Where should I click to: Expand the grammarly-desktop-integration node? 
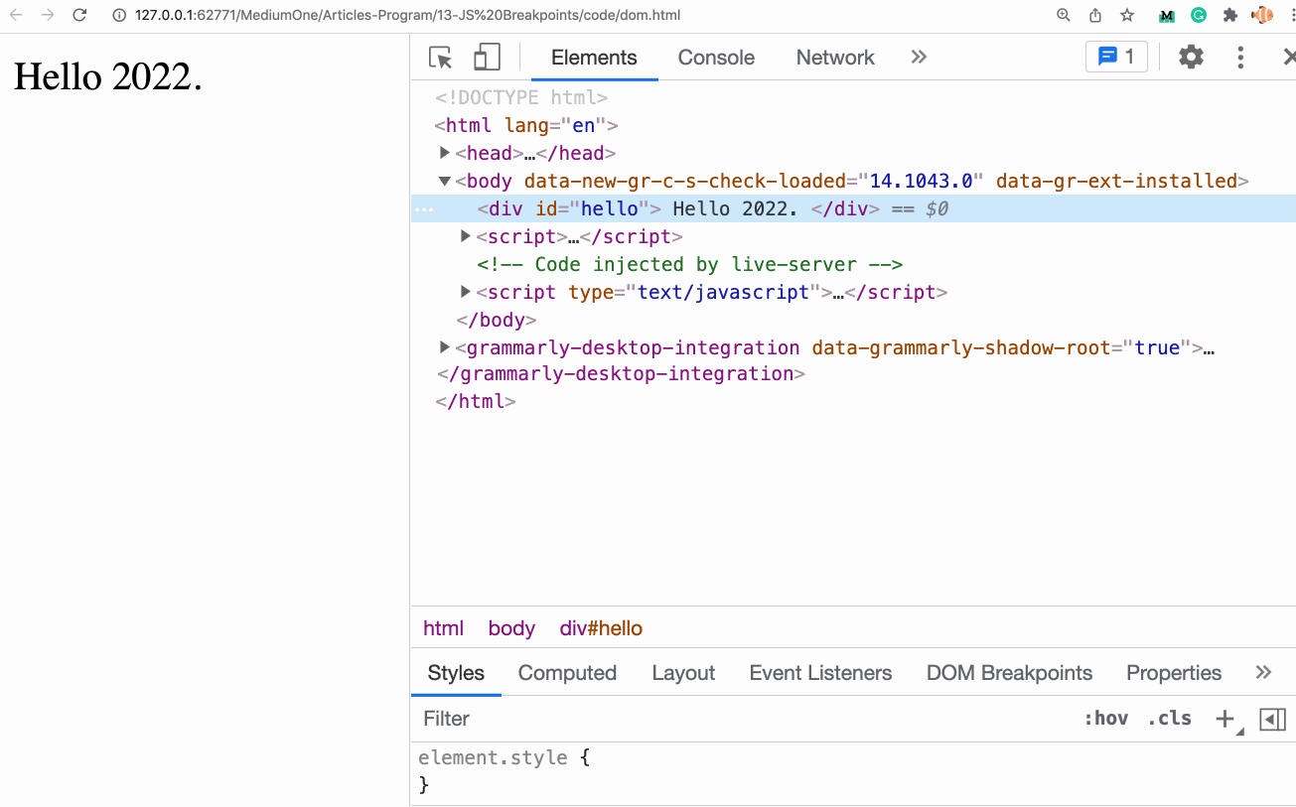(445, 347)
